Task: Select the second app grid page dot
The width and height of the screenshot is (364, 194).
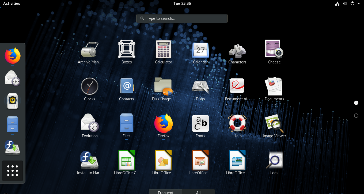Action: pyautogui.click(x=356, y=115)
